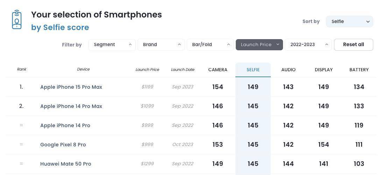Viewport: 382px width, 175px height.
Task: Open Huawei Mate 50 Pro page
Action: click(65, 164)
